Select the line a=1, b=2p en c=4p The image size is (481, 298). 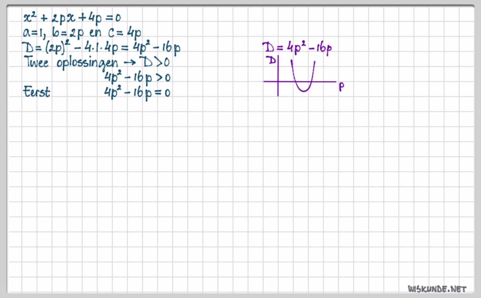[82, 32]
